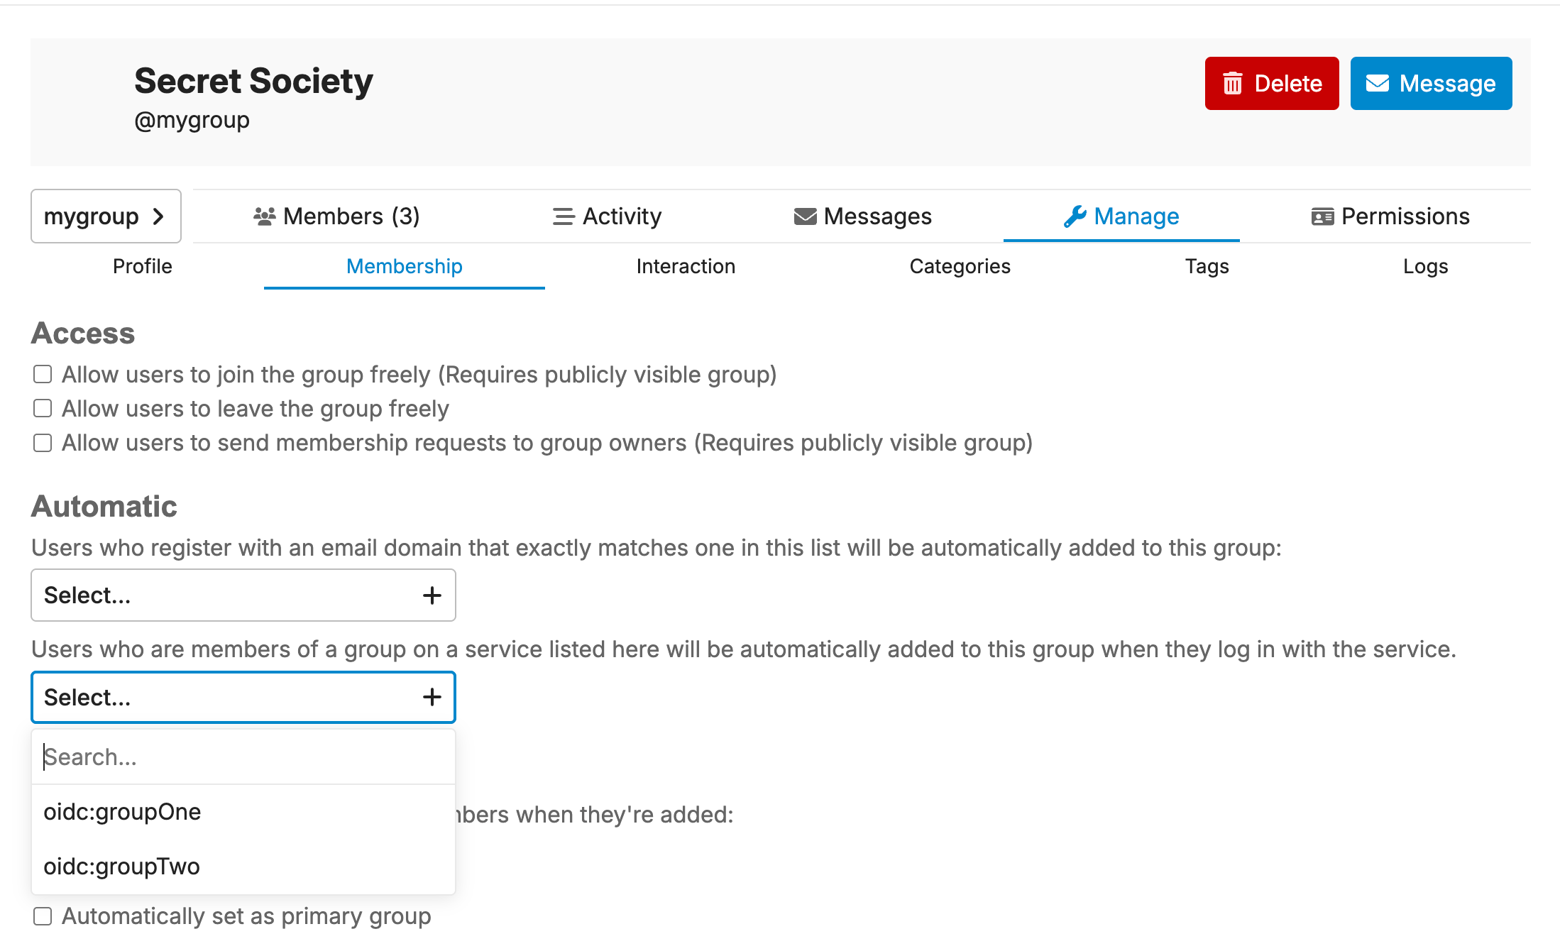Image resolution: width=1560 pixels, height=951 pixels.
Task: Choose oidc:groupTwo from the list
Action: coord(243,867)
